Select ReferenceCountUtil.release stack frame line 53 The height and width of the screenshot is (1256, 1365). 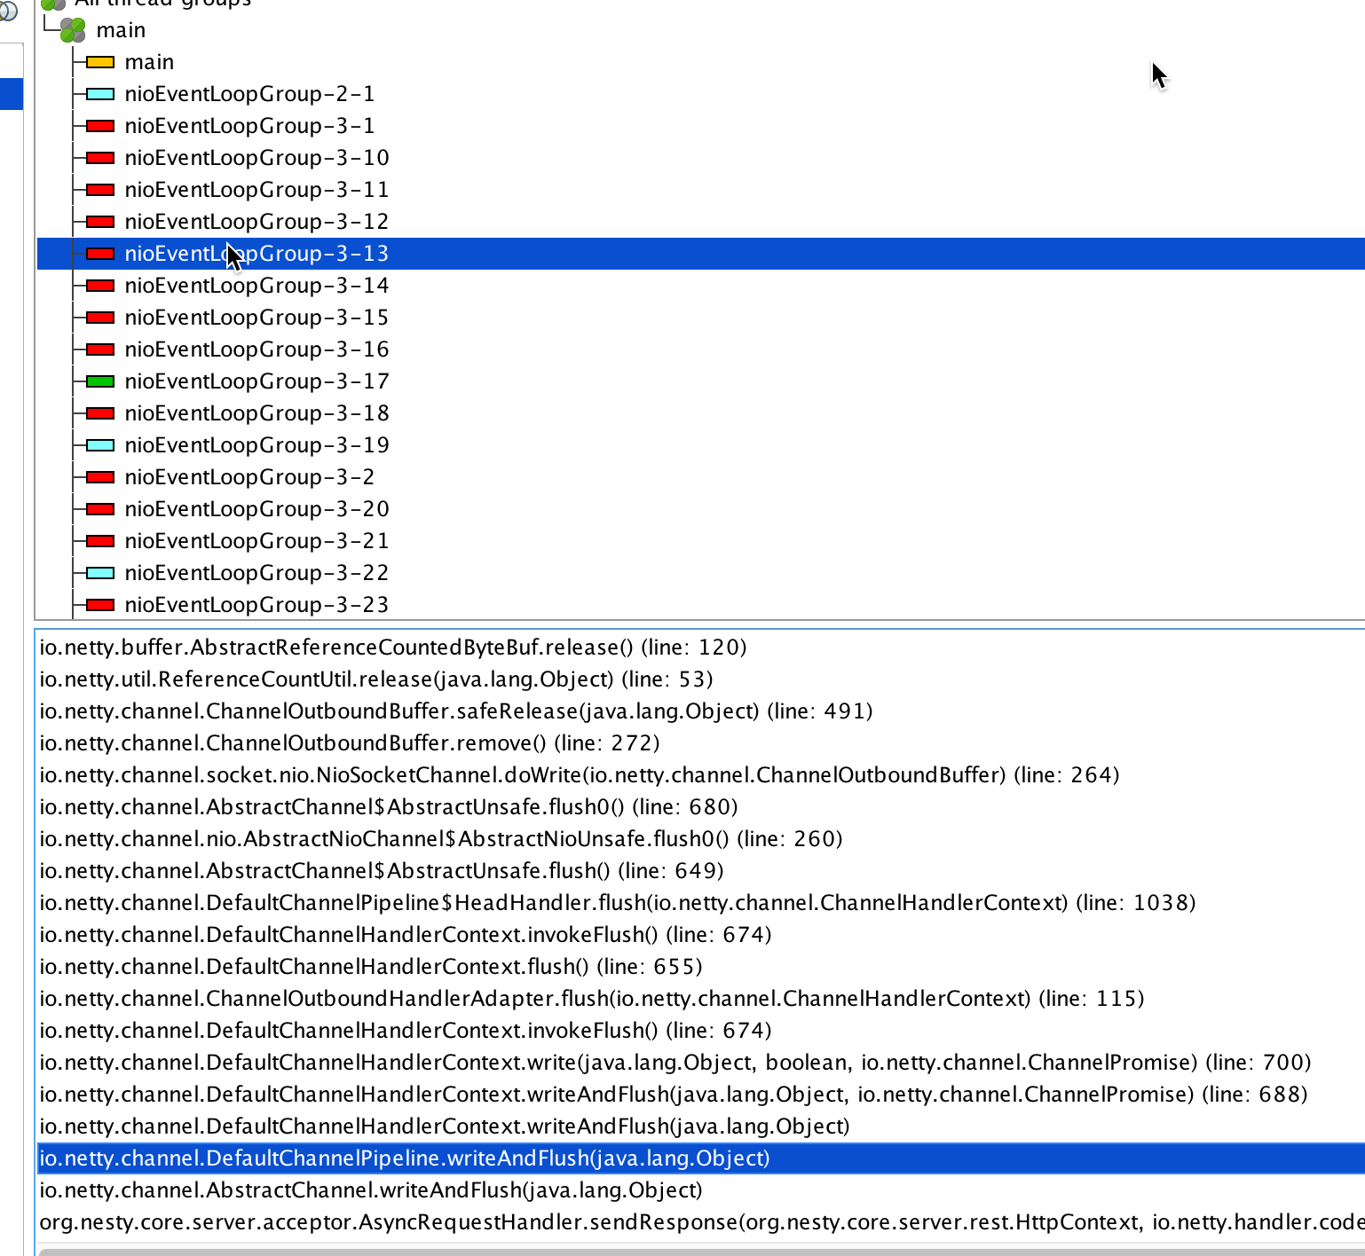[x=376, y=679]
